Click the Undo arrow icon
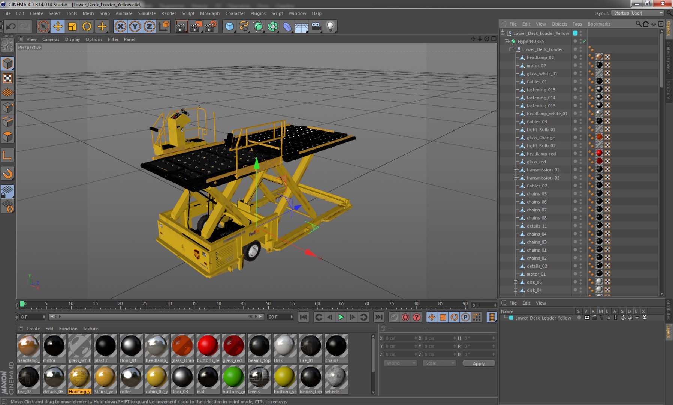673x405 pixels. click(11, 26)
